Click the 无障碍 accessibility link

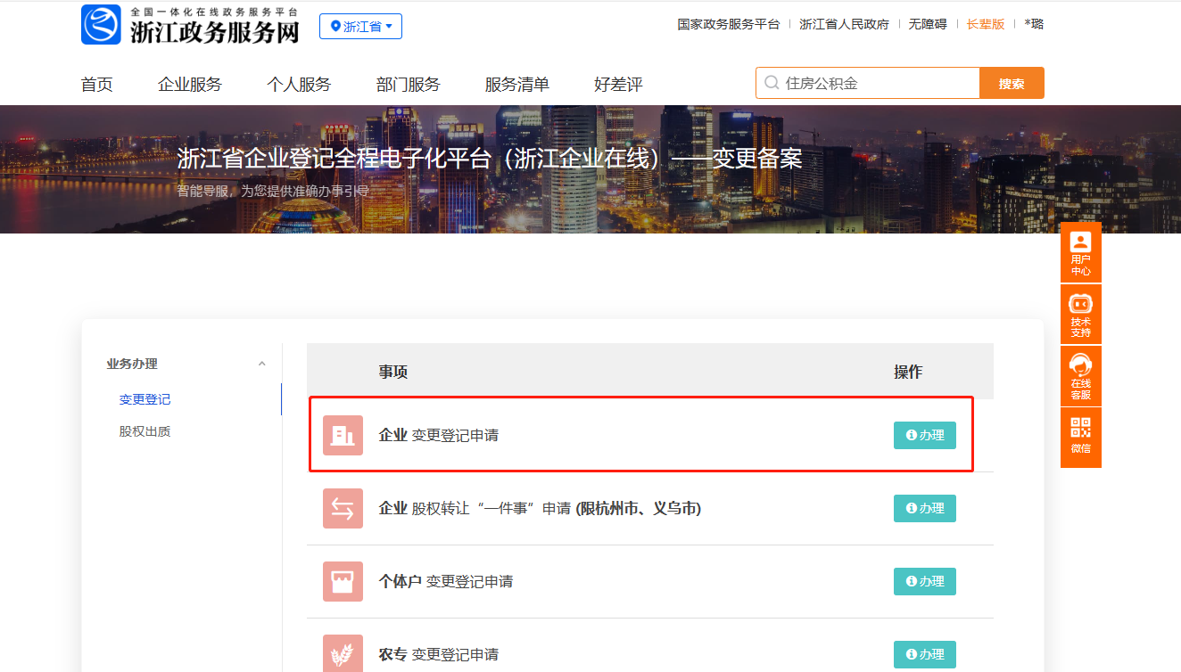pos(928,24)
